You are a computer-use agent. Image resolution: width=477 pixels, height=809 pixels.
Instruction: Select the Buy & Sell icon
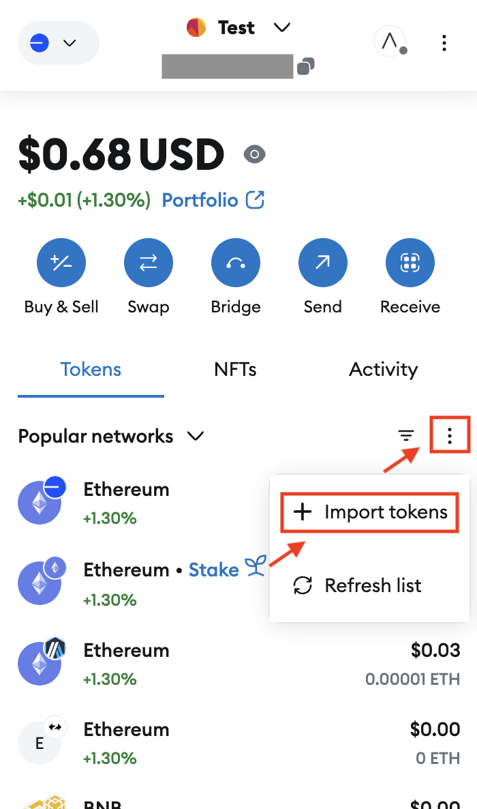click(61, 262)
